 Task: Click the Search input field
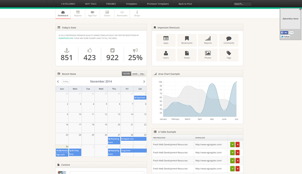pos(242,4)
